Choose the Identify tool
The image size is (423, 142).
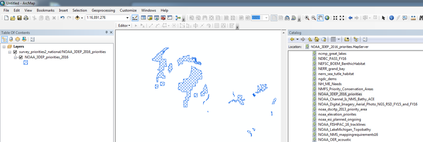[391, 18]
